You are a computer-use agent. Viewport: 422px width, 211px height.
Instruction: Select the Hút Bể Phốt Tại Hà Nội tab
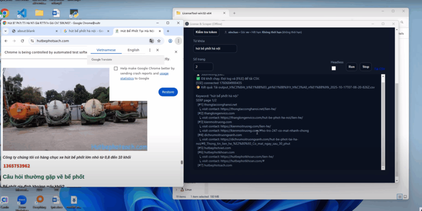coord(138,31)
